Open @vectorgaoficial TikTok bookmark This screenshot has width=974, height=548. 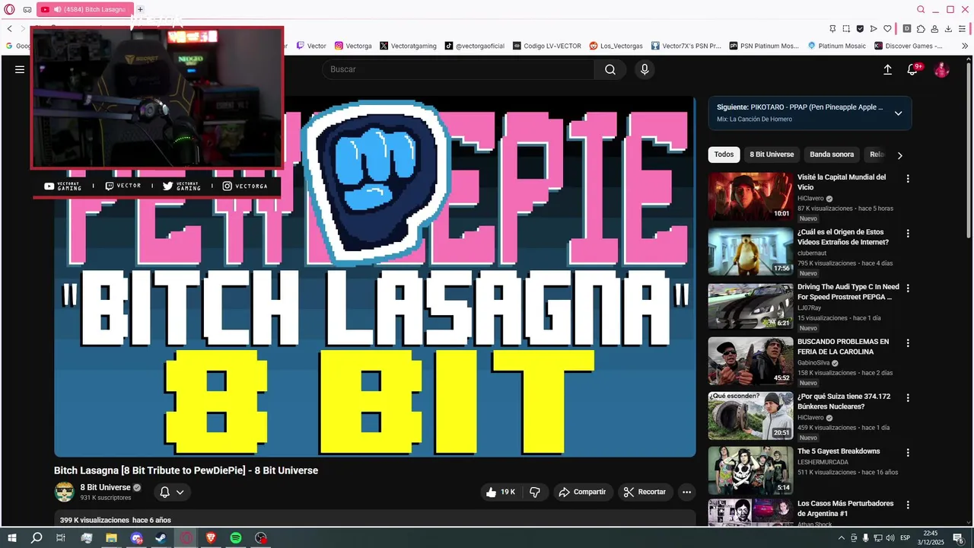[475, 46]
